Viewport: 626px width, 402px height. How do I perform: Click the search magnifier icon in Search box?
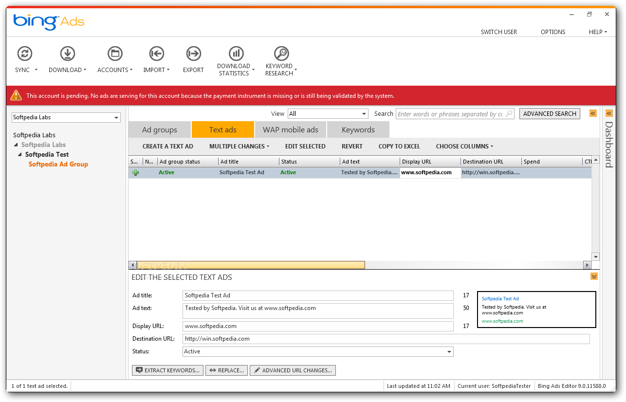click(x=509, y=113)
